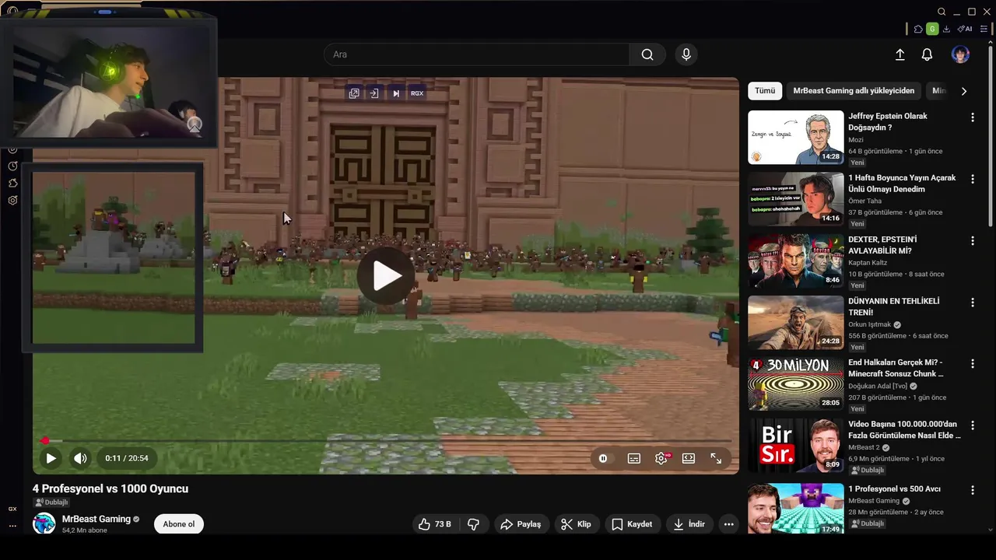
Task: Open options for DEXTER, EPSTEIN'İ AVLAYABİLİR Mİ?
Action: (x=972, y=241)
